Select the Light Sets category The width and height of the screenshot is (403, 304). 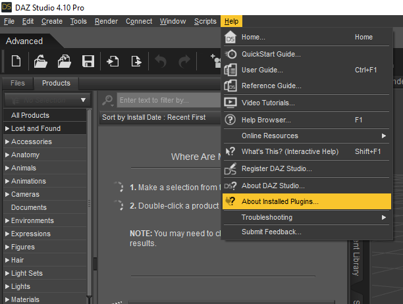coord(45,273)
